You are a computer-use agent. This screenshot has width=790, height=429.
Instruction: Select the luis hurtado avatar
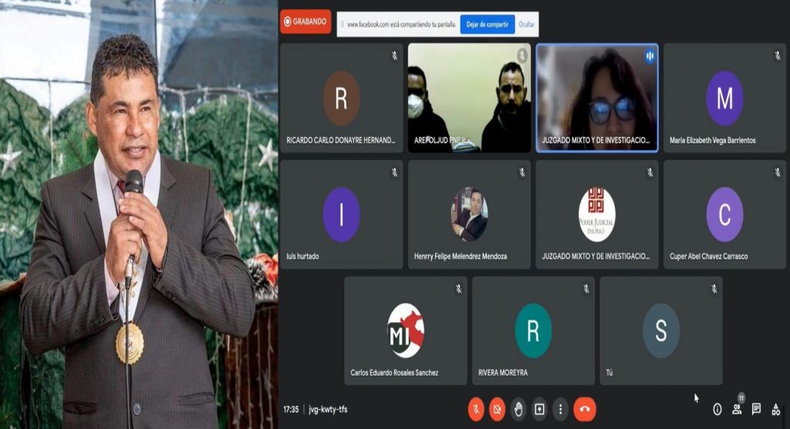coord(341,214)
